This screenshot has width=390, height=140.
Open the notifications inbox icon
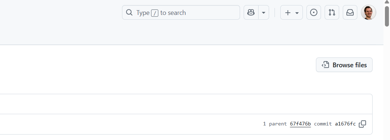pyautogui.click(x=350, y=12)
